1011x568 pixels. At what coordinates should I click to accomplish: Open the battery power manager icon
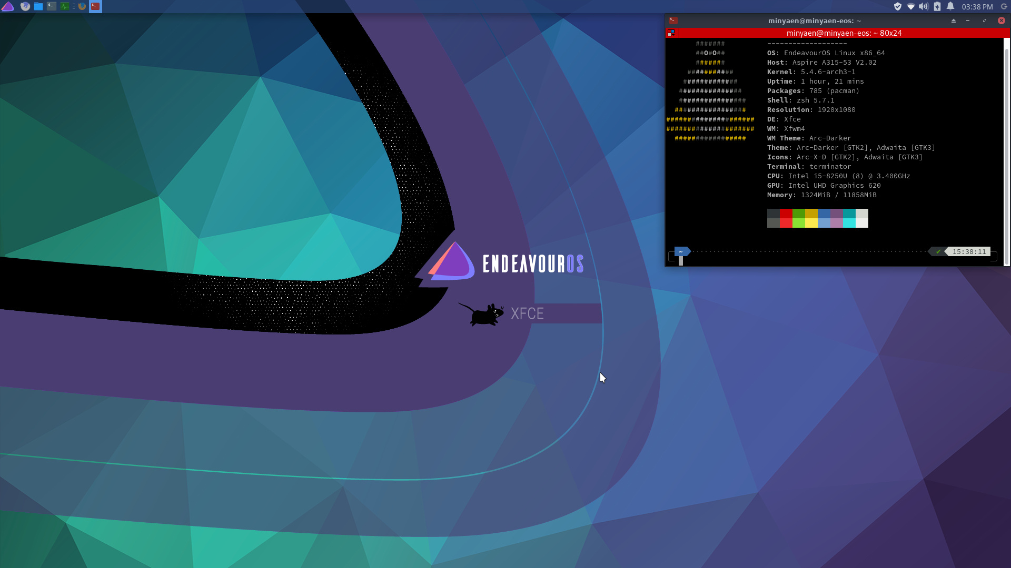click(x=937, y=6)
